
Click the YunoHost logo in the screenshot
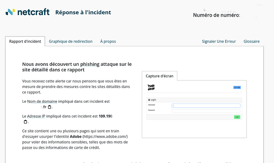point(151,87)
